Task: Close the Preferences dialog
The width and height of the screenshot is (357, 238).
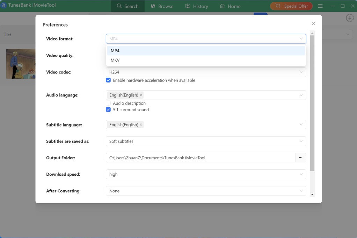Action: click(x=313, y=23)
